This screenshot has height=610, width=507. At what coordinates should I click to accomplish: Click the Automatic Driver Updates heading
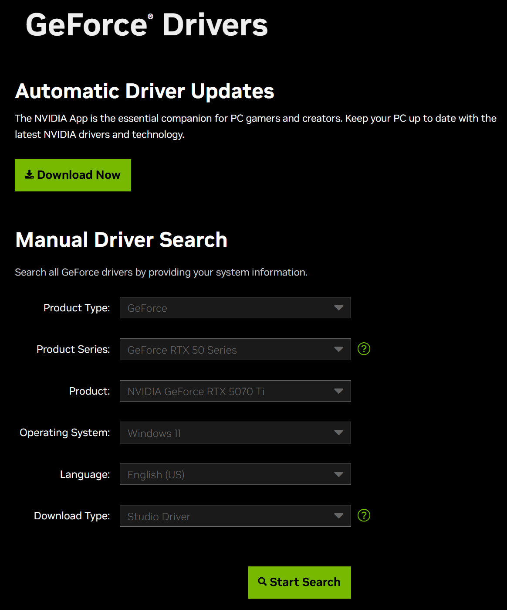click(145, 91)
